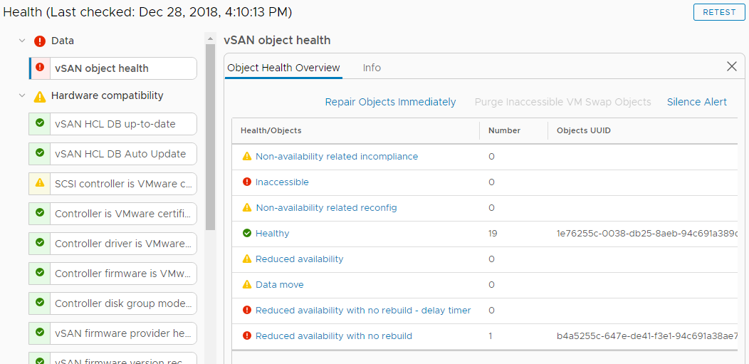This screenshot has width=749, height=364.
Task: Sort by the Number column header
Action: click(x=504, y=130)
